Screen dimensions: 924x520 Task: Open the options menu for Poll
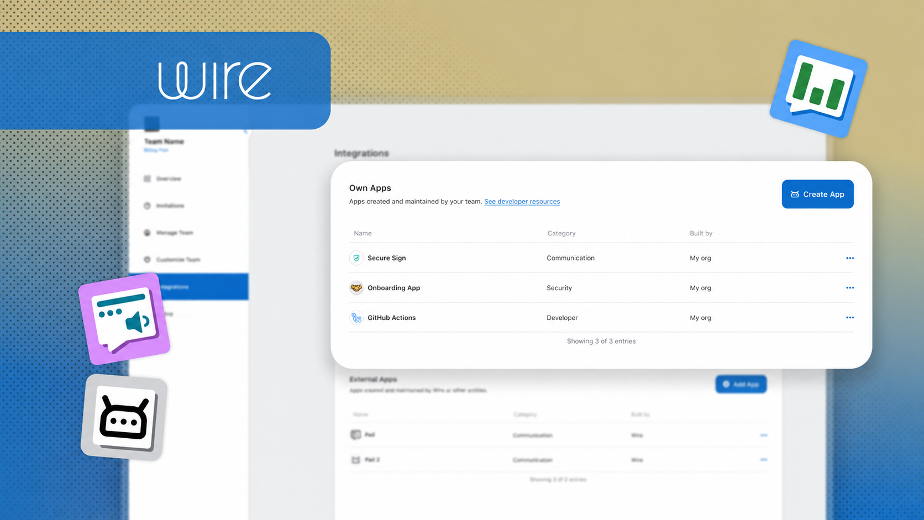[x=764, y=435]
